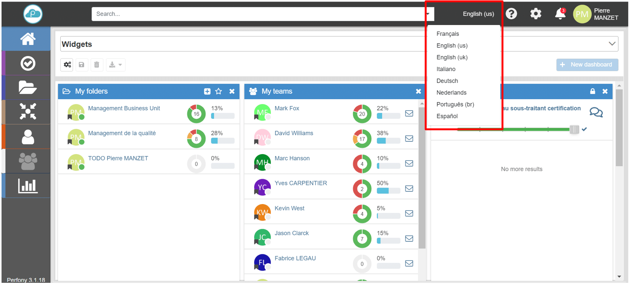
Task: Open the tasks checkmark sidebar icon
Action: coord(28,63)
